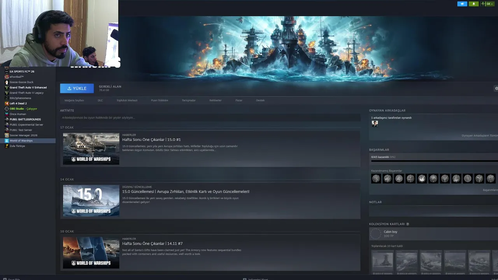Click the PUBG: BATTLEGROUNDS helmet icon

(7, 119)
